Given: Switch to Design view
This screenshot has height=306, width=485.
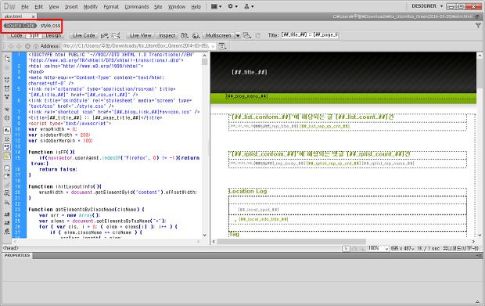Looking at the screenshot, I should tap(53, 35).
